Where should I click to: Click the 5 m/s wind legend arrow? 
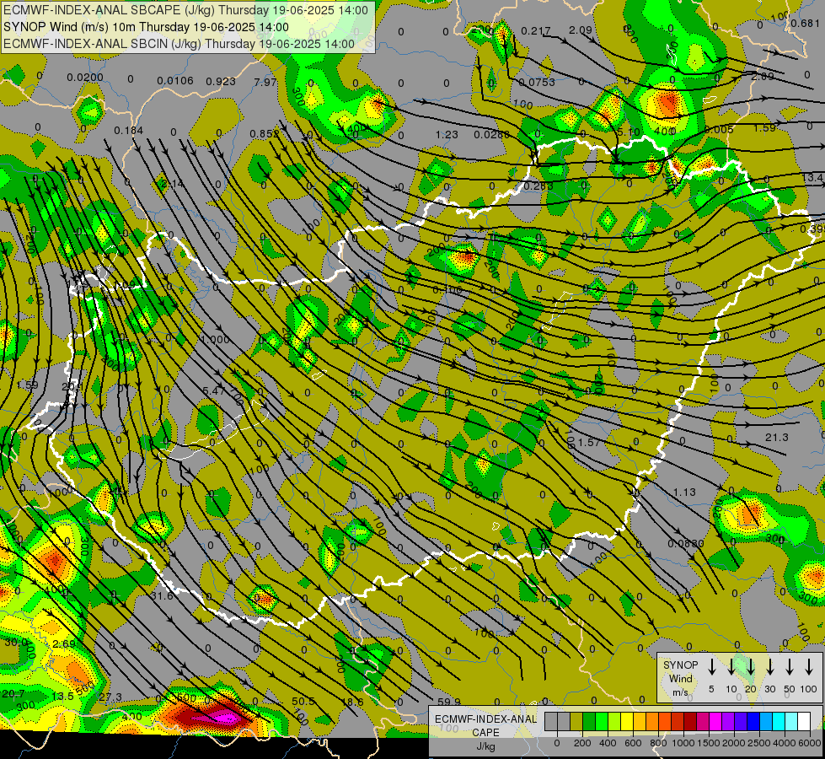pos(711,667)
